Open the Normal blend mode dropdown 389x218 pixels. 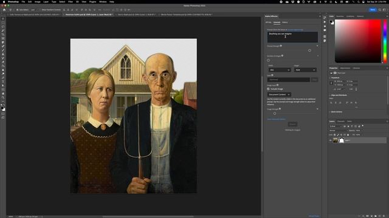click(x=338, y=131)
